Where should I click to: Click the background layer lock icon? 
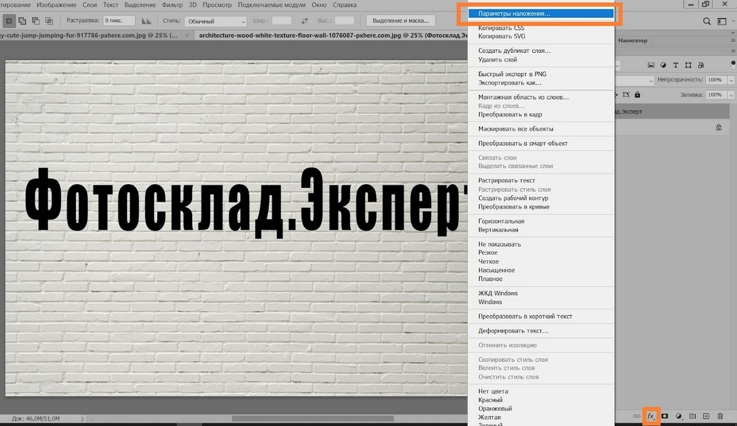point(719,127)
